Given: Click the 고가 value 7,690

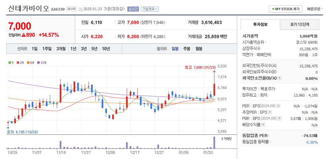Looking at the screenshot, I should coord(133,22).
